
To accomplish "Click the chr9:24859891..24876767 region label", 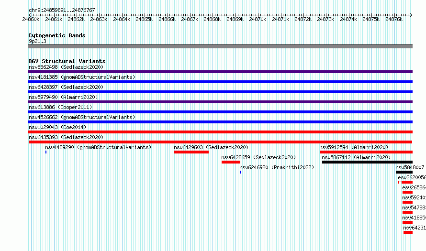I will pos(62,10).
